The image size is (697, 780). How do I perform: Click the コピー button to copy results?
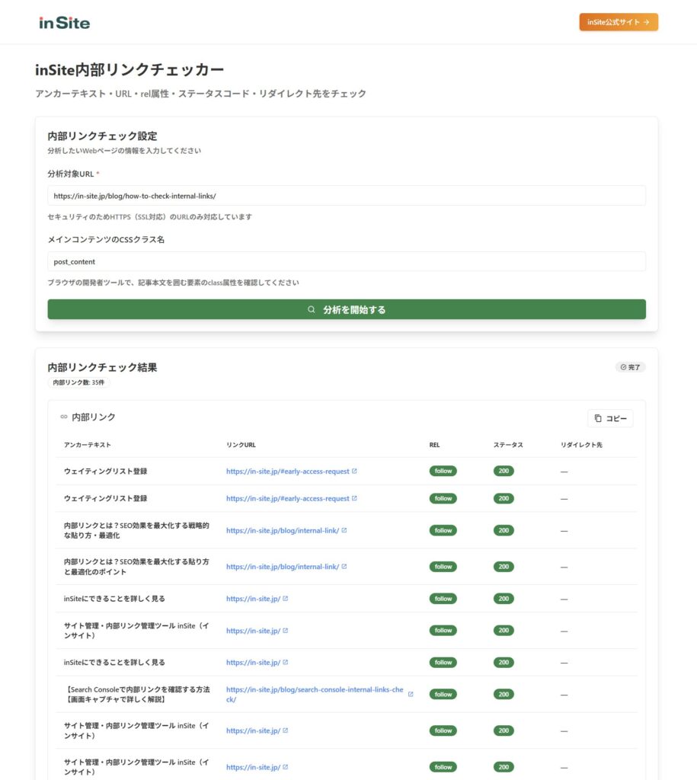click(613, 418)
